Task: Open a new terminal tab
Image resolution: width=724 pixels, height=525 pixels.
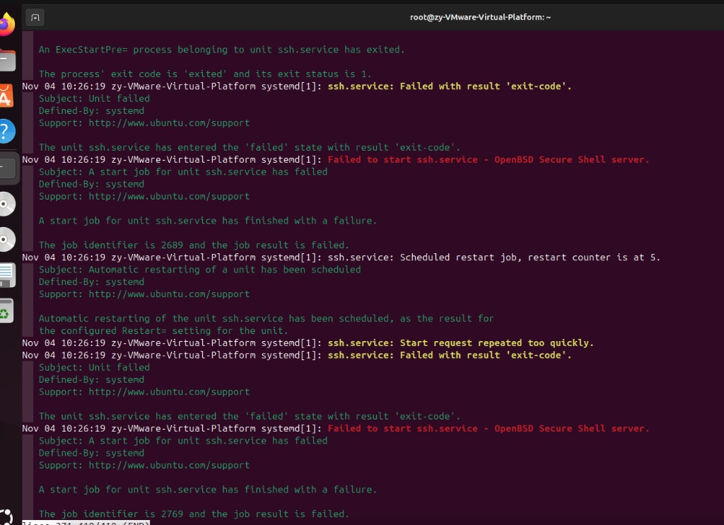Action: click(35, 17)
